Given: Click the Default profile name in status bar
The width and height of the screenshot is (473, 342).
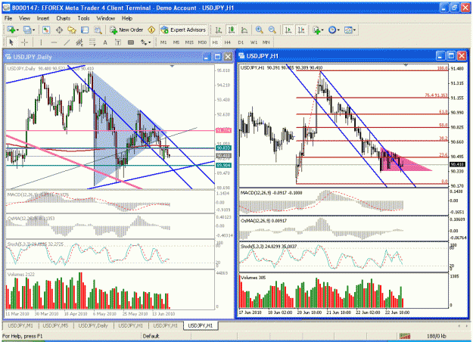Looking at the screenshot, I should pyautogui.click(x=151, y=336).
